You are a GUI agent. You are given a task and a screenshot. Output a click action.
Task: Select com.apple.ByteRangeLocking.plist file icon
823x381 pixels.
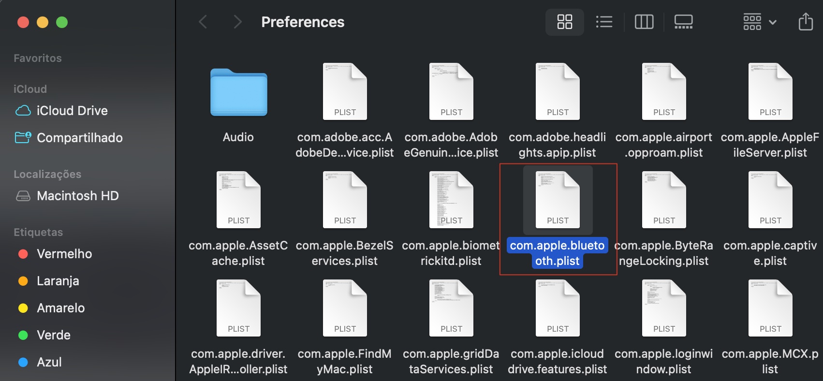pos(664,200)
